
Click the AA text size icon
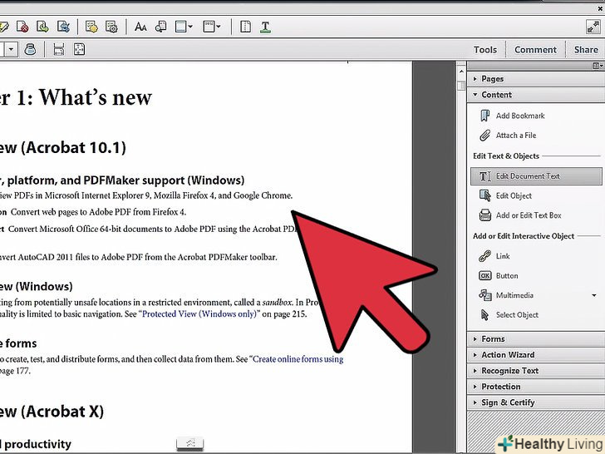pos(140,27)
